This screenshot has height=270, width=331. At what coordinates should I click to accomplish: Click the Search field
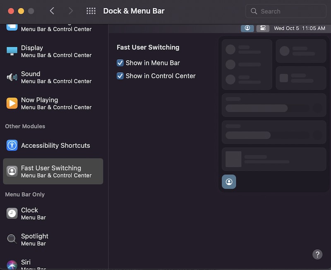pyautogui.click(x=285, y=11)
